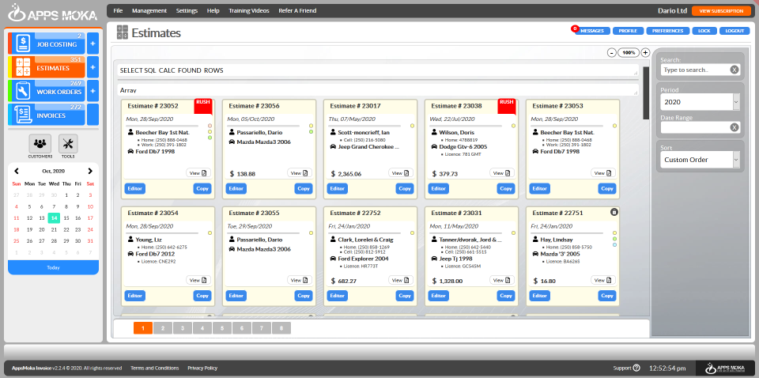Open Editor for Estimate 23052

[x=134, y=189]
